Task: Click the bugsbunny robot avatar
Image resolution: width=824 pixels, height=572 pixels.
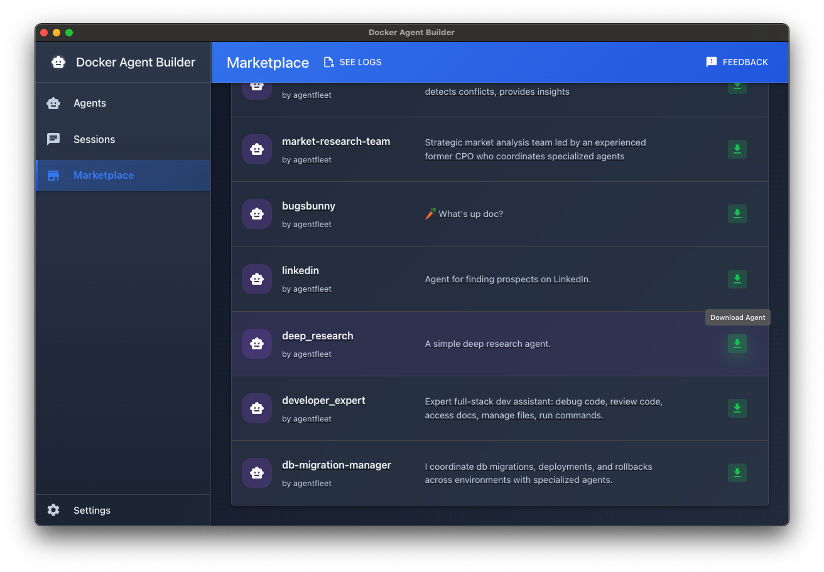Action: [x=257, y=214]
